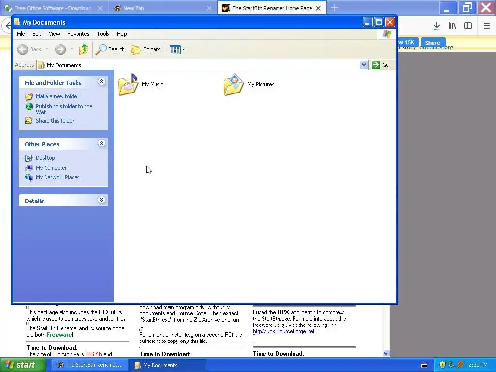Open browser Downloads panel icon
496x372 pixels.
click(437, 26)
